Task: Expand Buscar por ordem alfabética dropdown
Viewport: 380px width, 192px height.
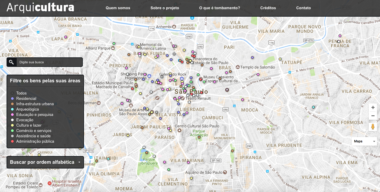Action: [x=45, y=162]
